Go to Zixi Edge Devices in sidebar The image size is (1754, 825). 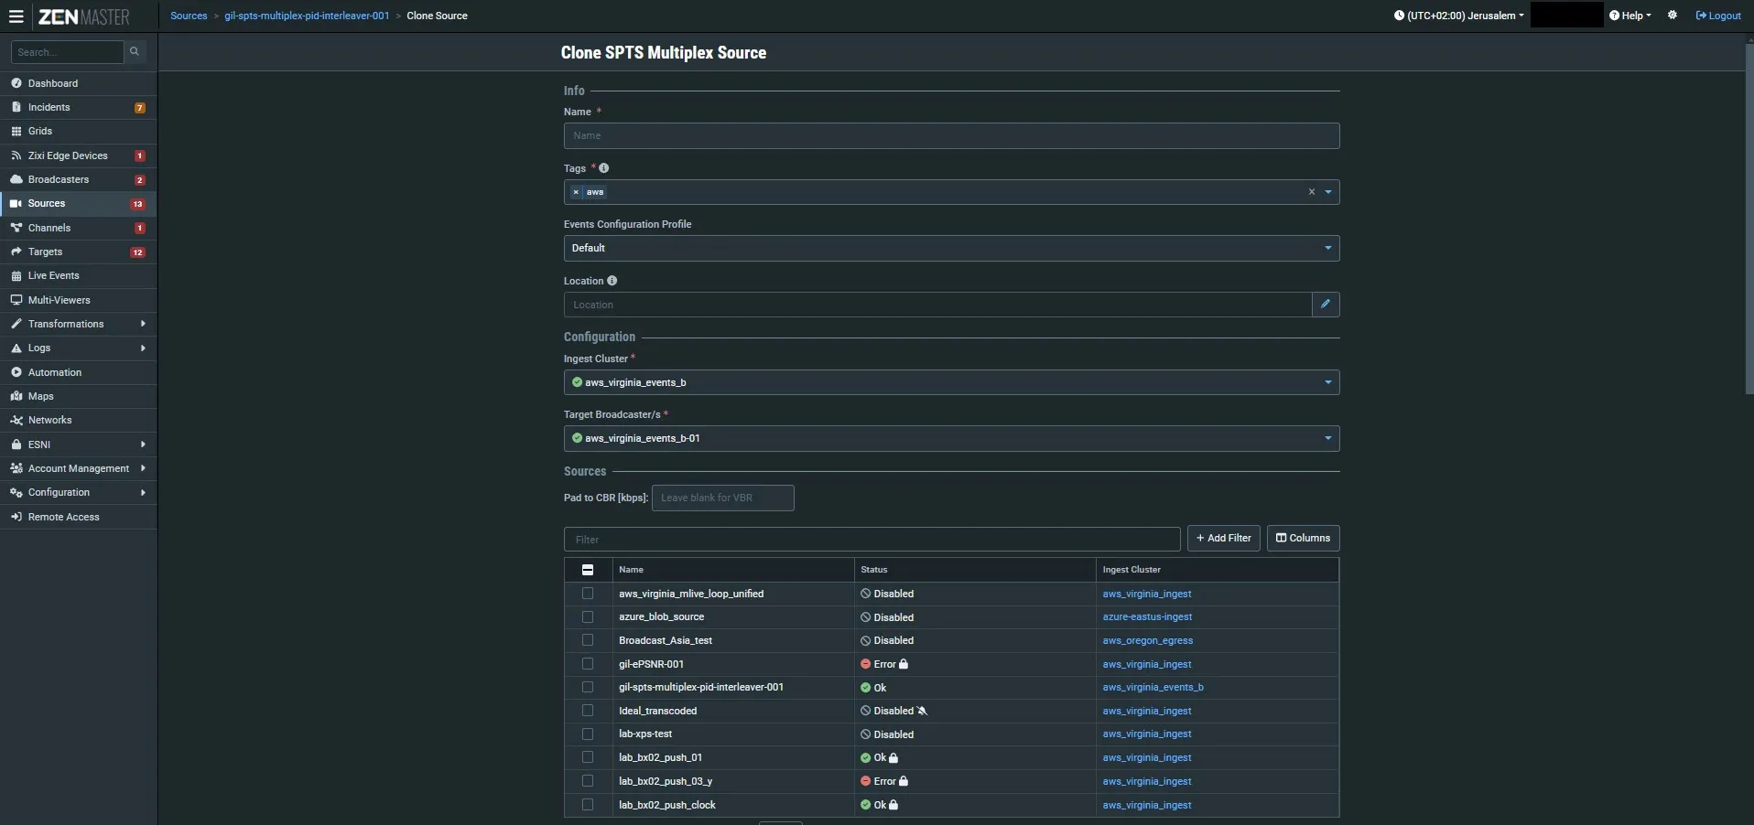79,155
